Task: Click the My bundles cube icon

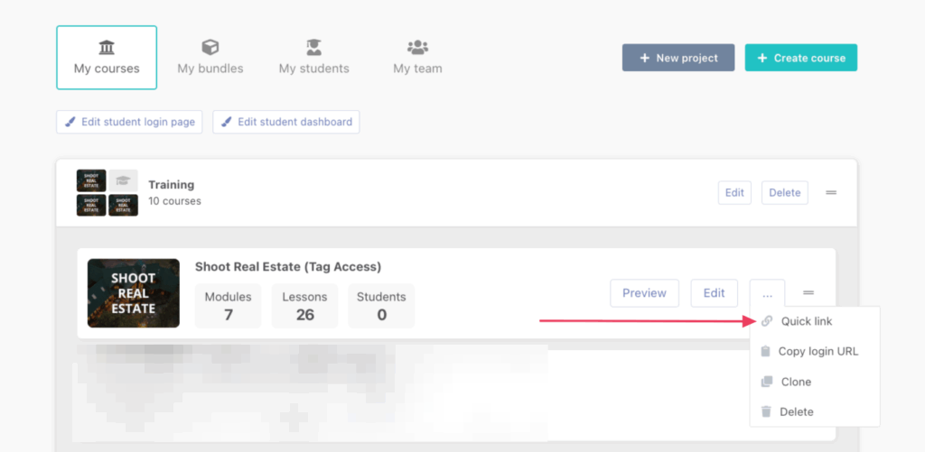Action: tap(210, 47)
